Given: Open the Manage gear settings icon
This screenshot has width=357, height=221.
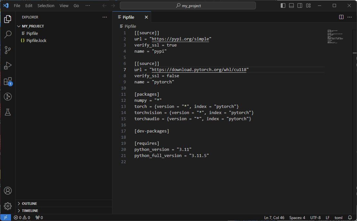Looking at the screenshot, I should [8, 206].
